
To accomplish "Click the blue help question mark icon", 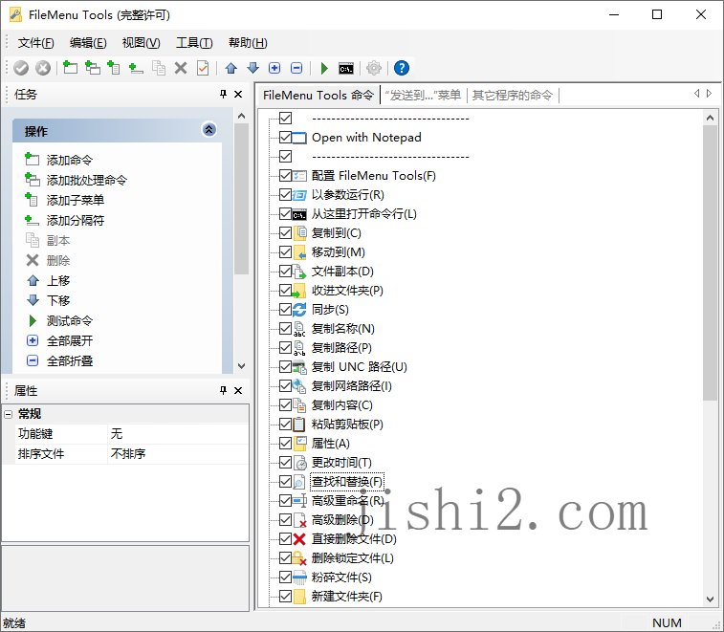I will (402, 68).
